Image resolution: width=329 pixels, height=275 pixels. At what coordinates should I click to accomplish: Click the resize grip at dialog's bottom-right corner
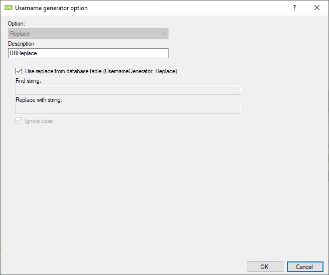point(326,272)
